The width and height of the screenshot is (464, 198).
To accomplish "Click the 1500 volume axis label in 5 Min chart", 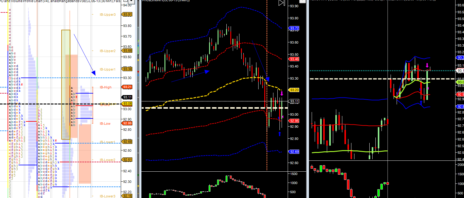I will (x=294, y=174).
